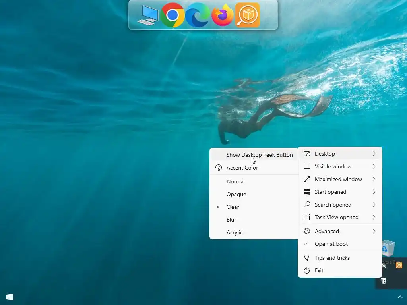Open Tips and tricks menu entry
The height and width of the screenshot is (305, 407).
340,258
